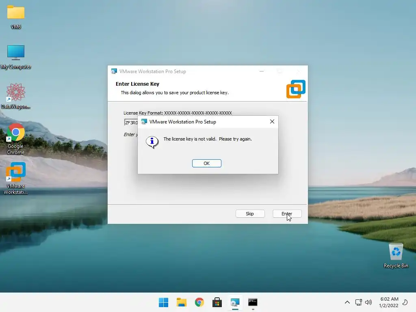Show hidden system tray icons
This screenshot has width=416, height=312.
347,302
